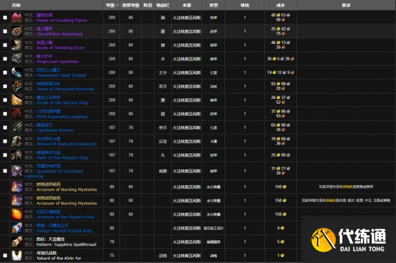This screenshot has width=396, height=263.
Task: Click the name column header
Action: coord(16,5)
